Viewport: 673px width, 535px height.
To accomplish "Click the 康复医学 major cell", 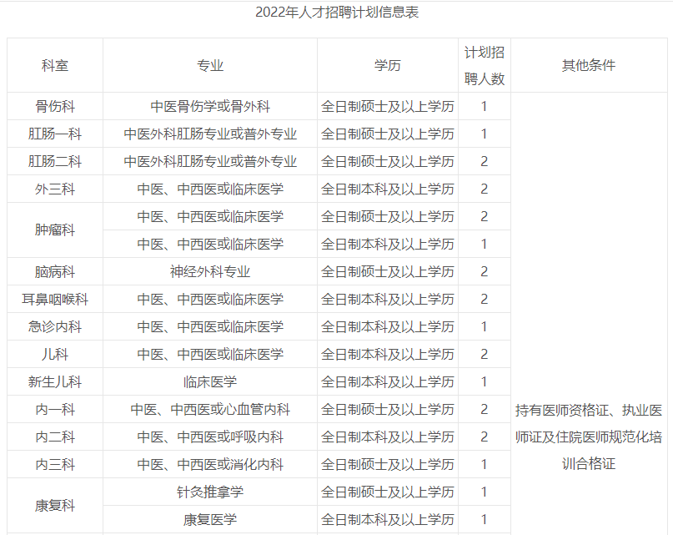I will (210, 519).
